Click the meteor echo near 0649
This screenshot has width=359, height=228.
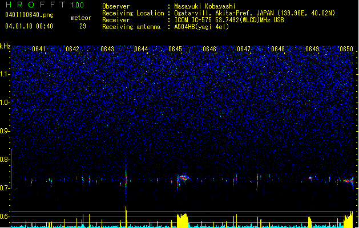tap(310, 178)
